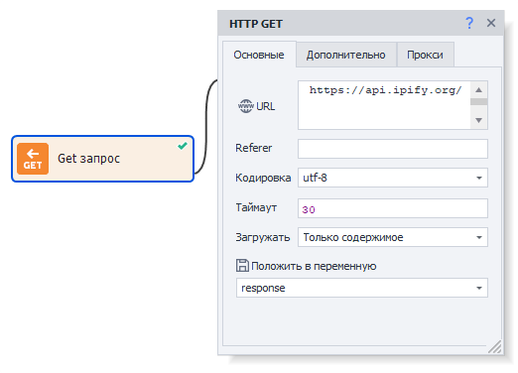Click the Таймаут field with value 30
Screen dimensions: 518x373
393,208
